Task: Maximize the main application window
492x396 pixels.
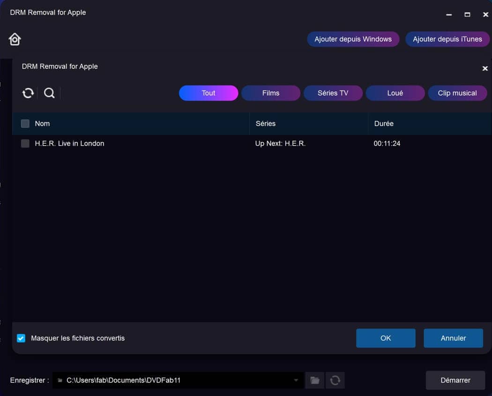Action: [x=467, y=15]
